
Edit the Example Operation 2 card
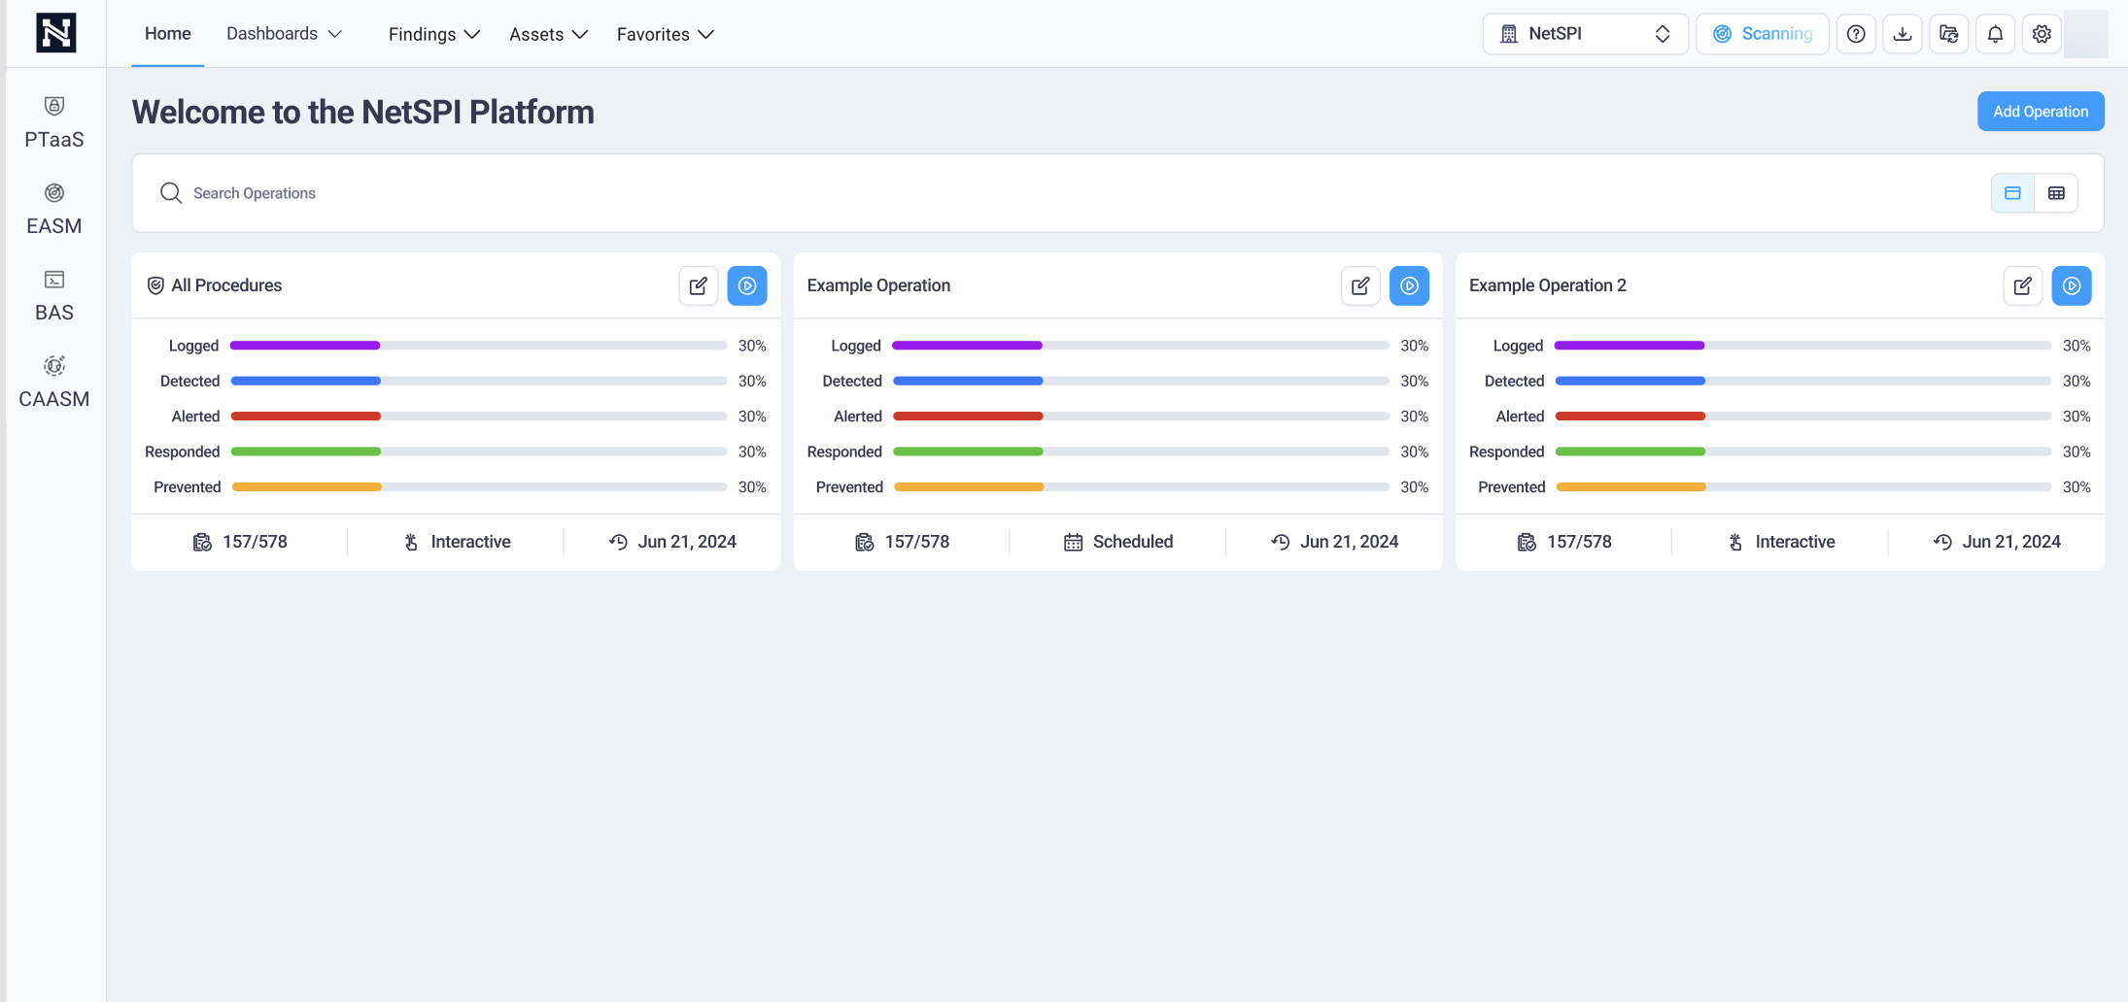tap(2023, 285)
